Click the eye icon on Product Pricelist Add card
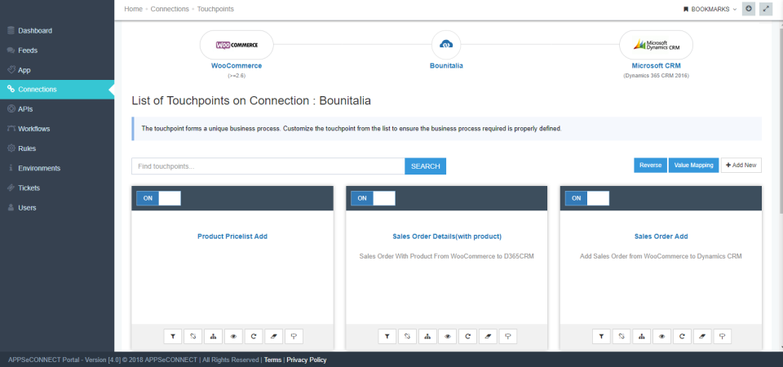Screen dimensions: 783x367 click(233, 337)
